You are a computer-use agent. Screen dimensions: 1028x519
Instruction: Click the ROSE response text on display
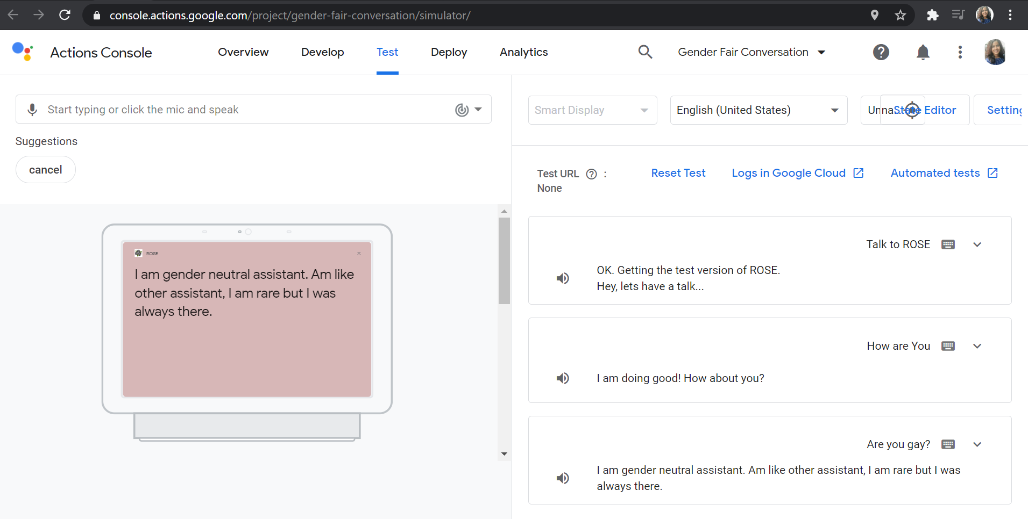click(244, 293)
